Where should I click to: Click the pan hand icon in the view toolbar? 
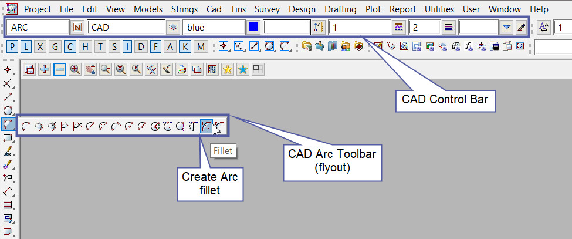90,69
